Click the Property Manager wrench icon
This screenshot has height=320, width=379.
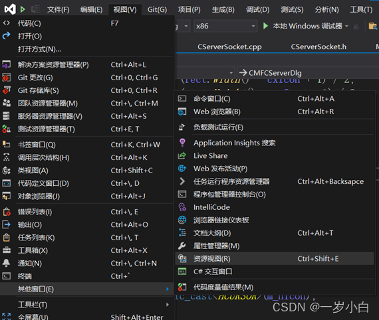(182, 246)
